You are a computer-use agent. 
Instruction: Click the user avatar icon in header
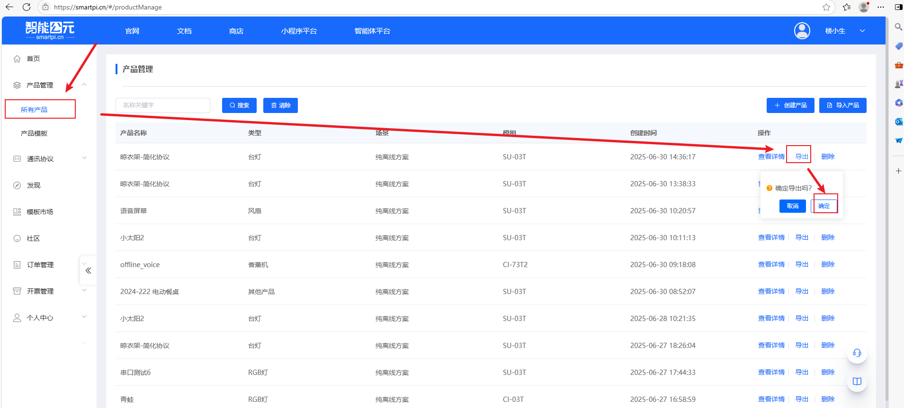(x=802, y=31)
